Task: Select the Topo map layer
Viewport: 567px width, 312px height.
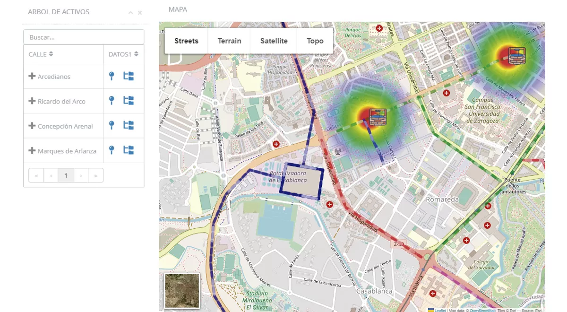Action: (x=315, y=41)
